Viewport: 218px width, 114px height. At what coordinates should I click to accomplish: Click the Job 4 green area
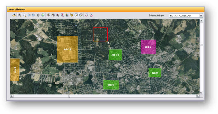tap(111, 85)
